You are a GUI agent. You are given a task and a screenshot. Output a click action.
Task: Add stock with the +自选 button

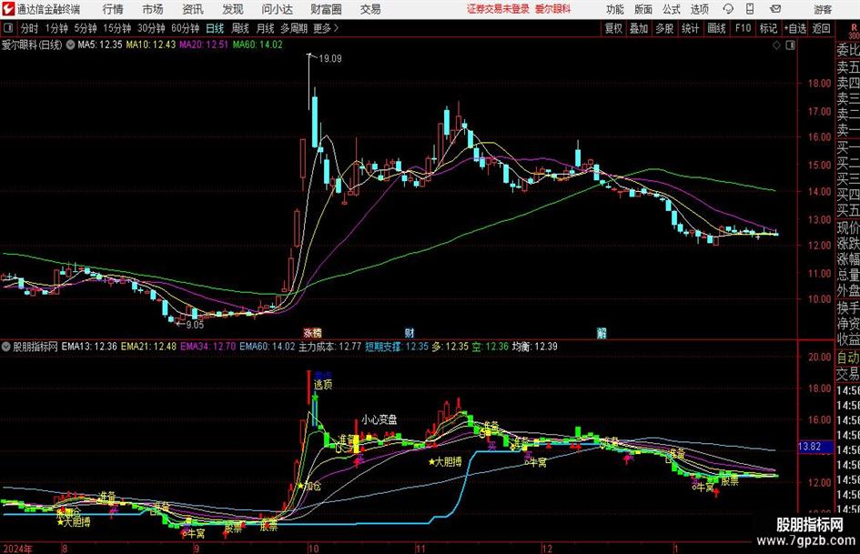pyautogui.click(x=794, y=28)
